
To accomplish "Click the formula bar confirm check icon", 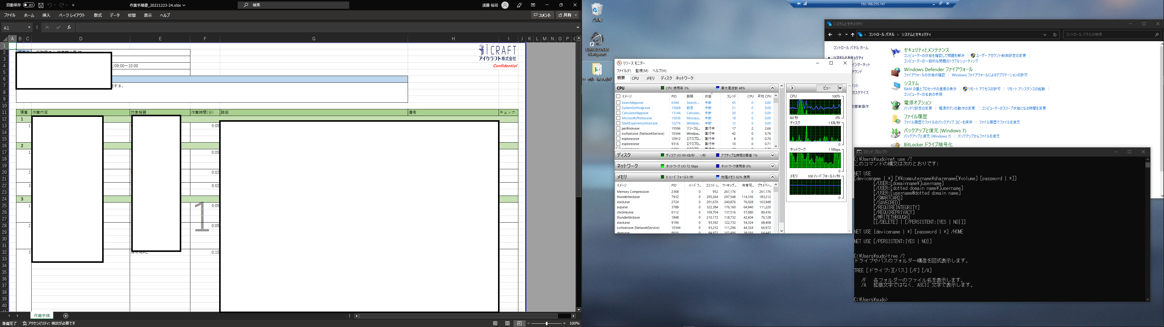I will [x=58, y=28].
